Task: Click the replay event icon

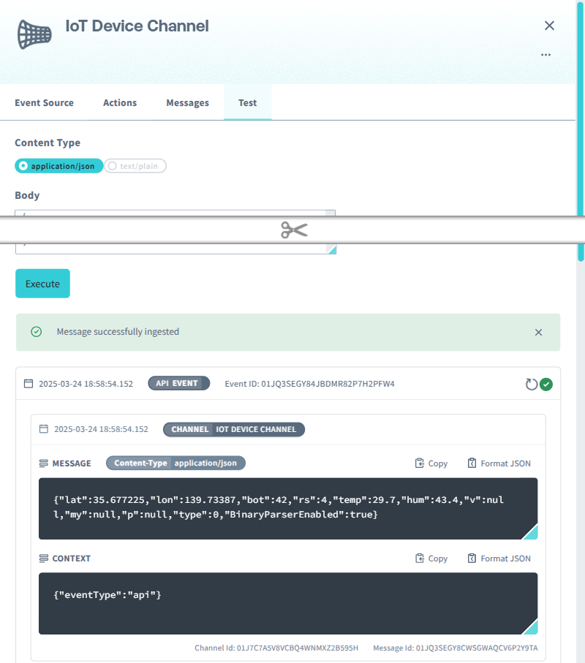Action: pos(532,383)
